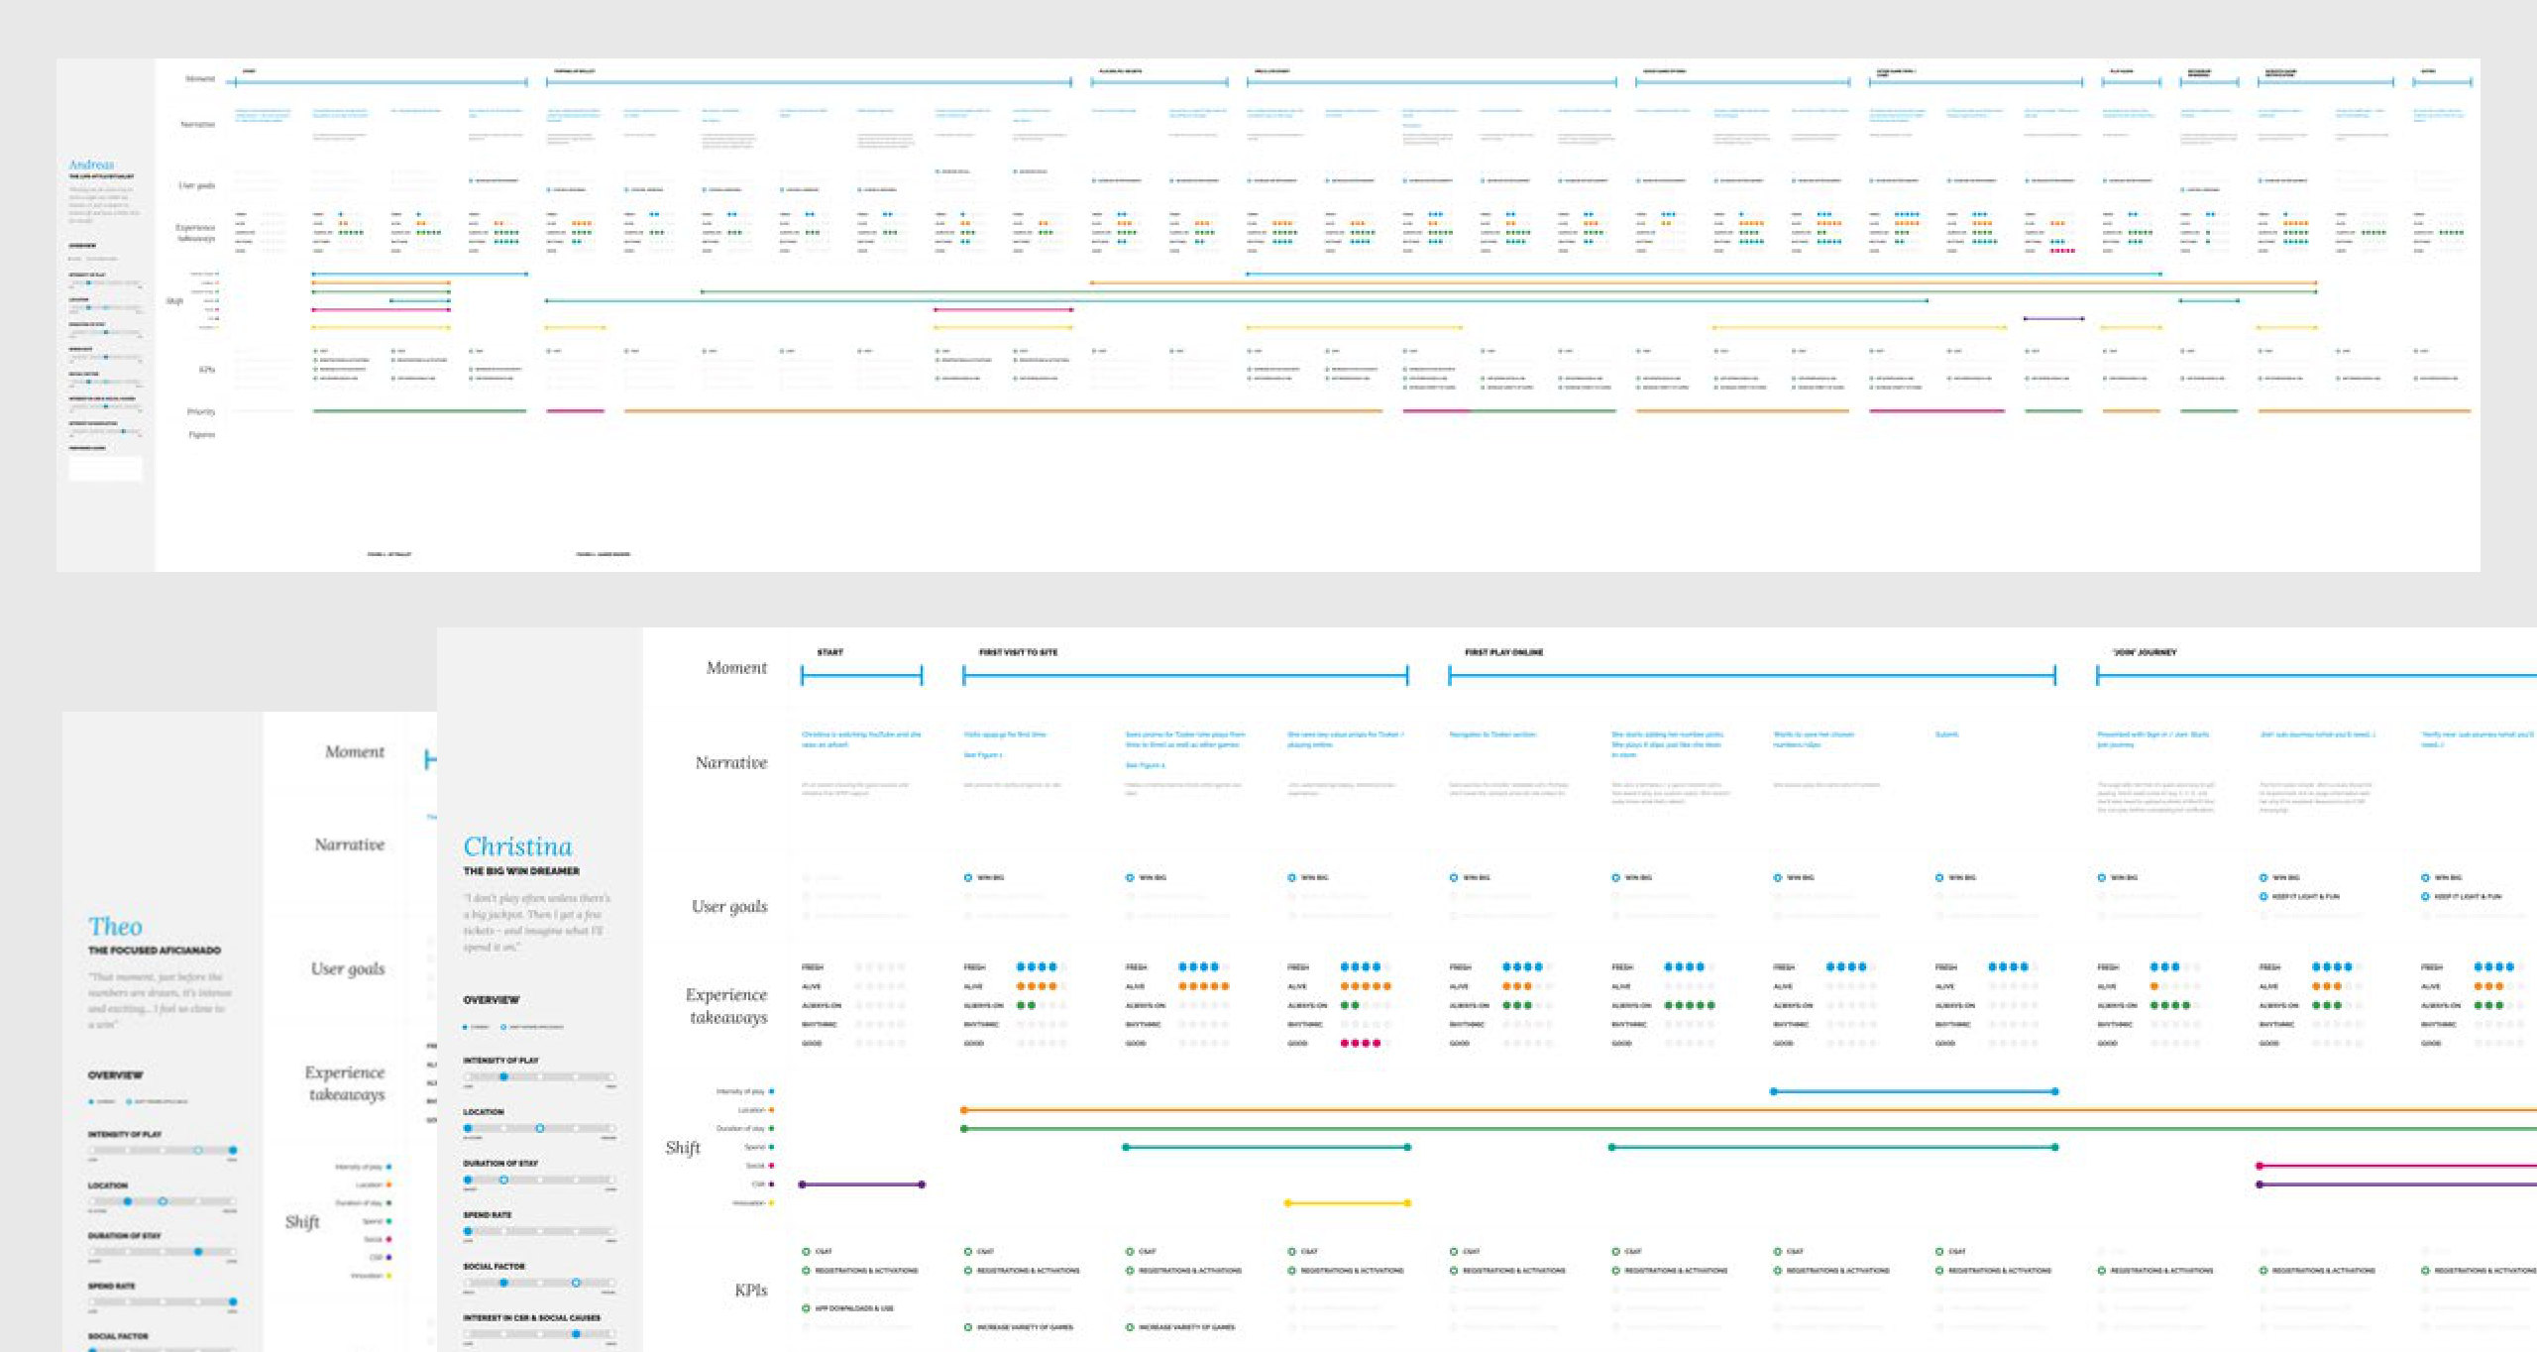Click the pink GOOD rating dots in Christina's journey
The height and width of the screenshot is (1352, 2537).
1360,1043
